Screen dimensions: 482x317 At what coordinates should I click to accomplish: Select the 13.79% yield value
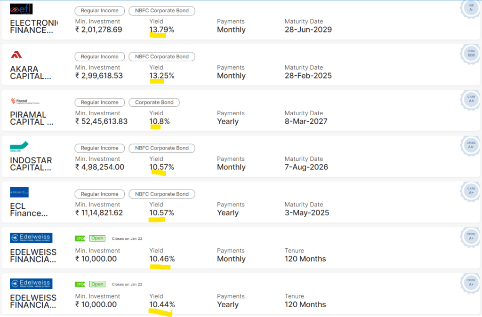pos(162,30)
